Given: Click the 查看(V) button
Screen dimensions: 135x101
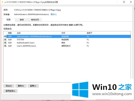Looking at the screenshot, I should (33, 86).
